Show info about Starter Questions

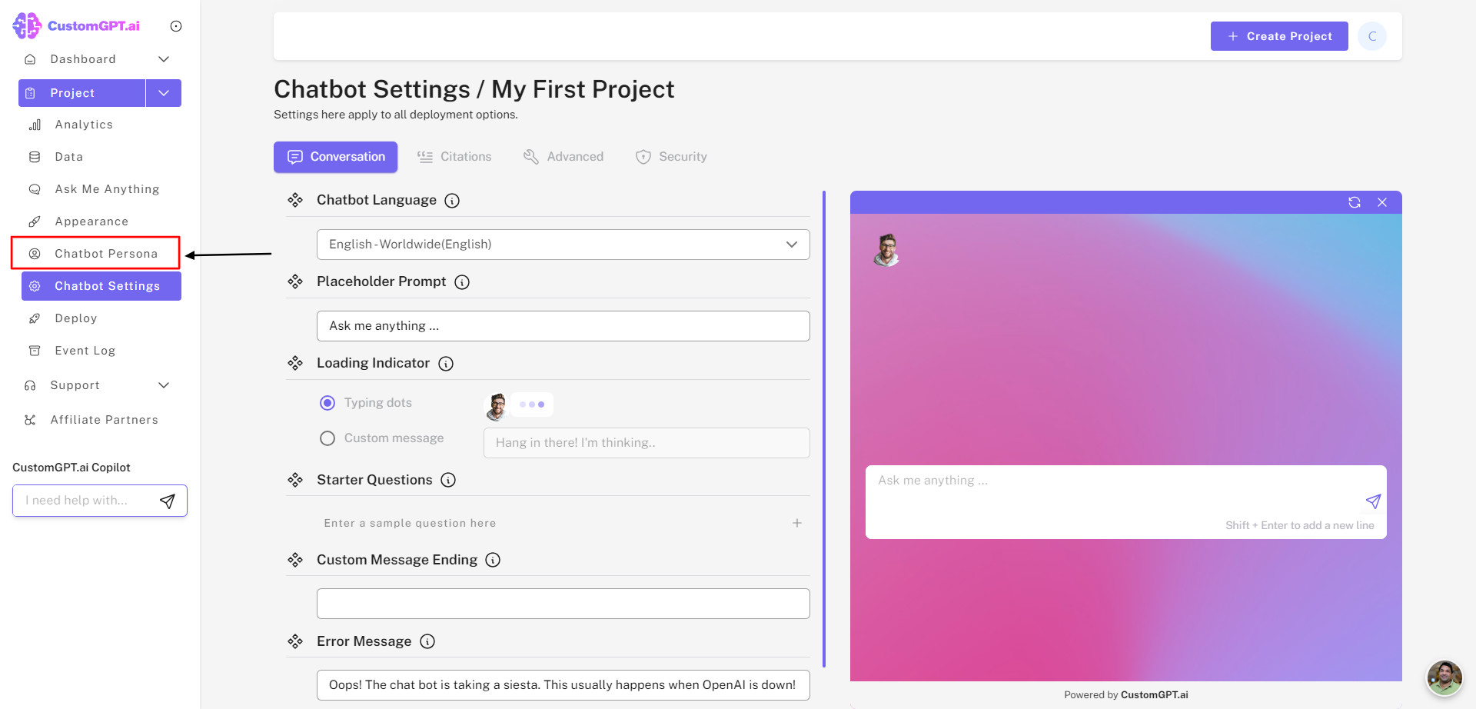[448, 480]
